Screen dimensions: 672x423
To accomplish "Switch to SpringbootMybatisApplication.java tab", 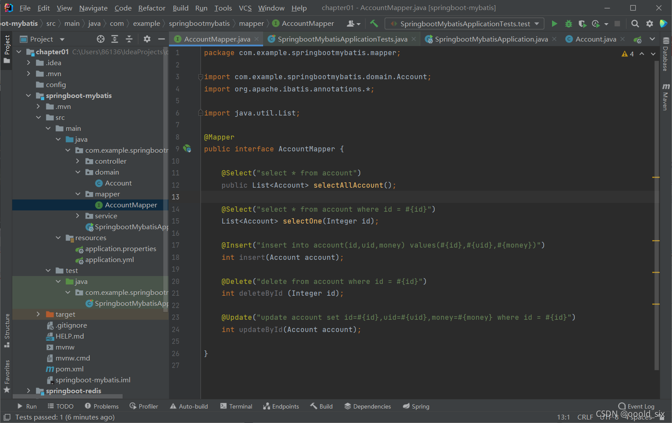I will click(491, 39).
